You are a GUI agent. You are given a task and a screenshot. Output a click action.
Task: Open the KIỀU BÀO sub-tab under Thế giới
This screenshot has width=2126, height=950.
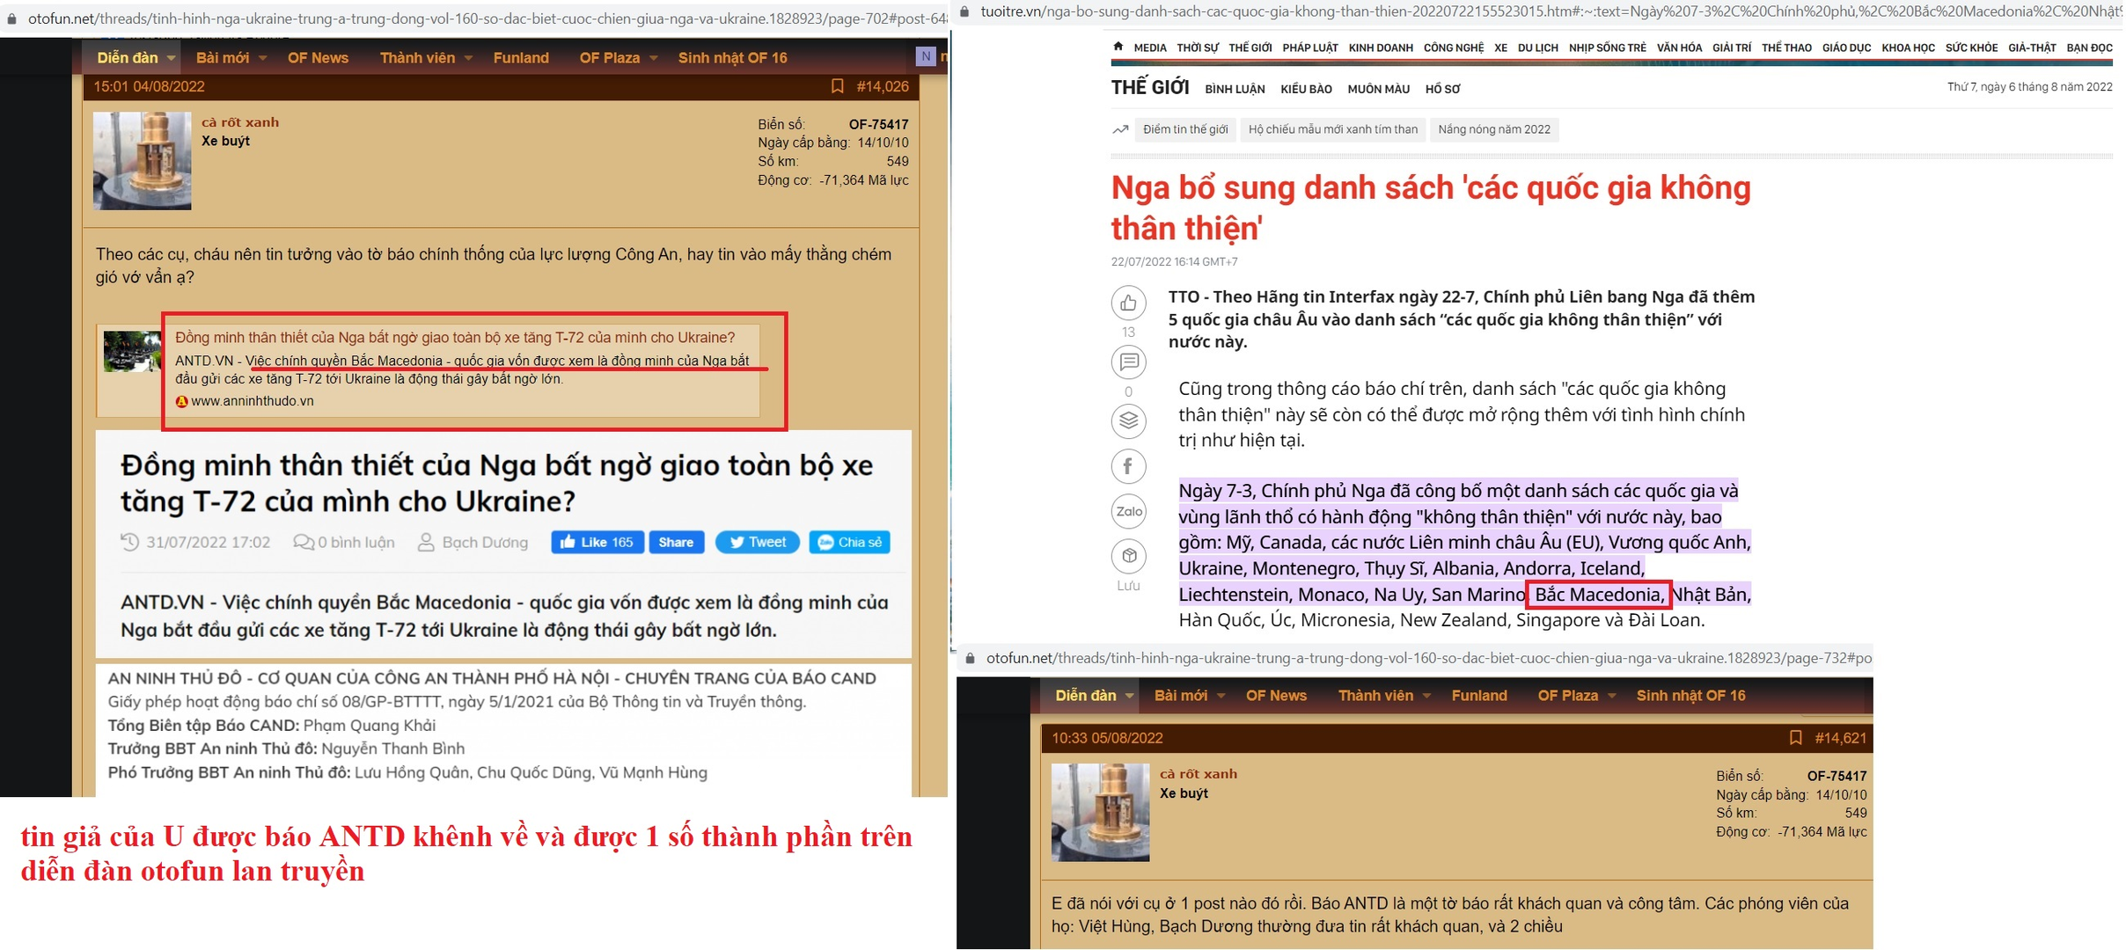point(1306,89)
